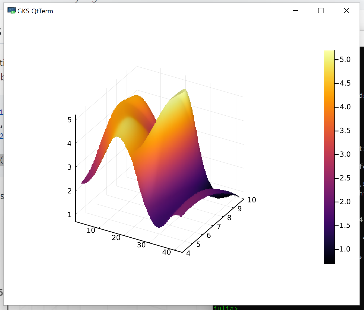Click the z-axis tick label 5

click(69, 120)
